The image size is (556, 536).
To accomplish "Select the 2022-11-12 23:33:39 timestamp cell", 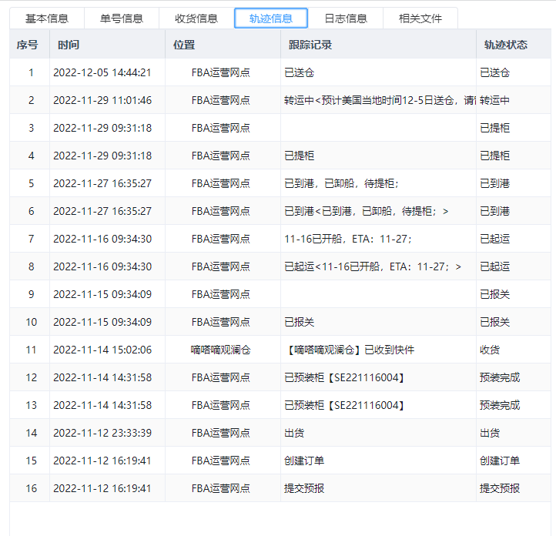I will click(x=102, y=433).
